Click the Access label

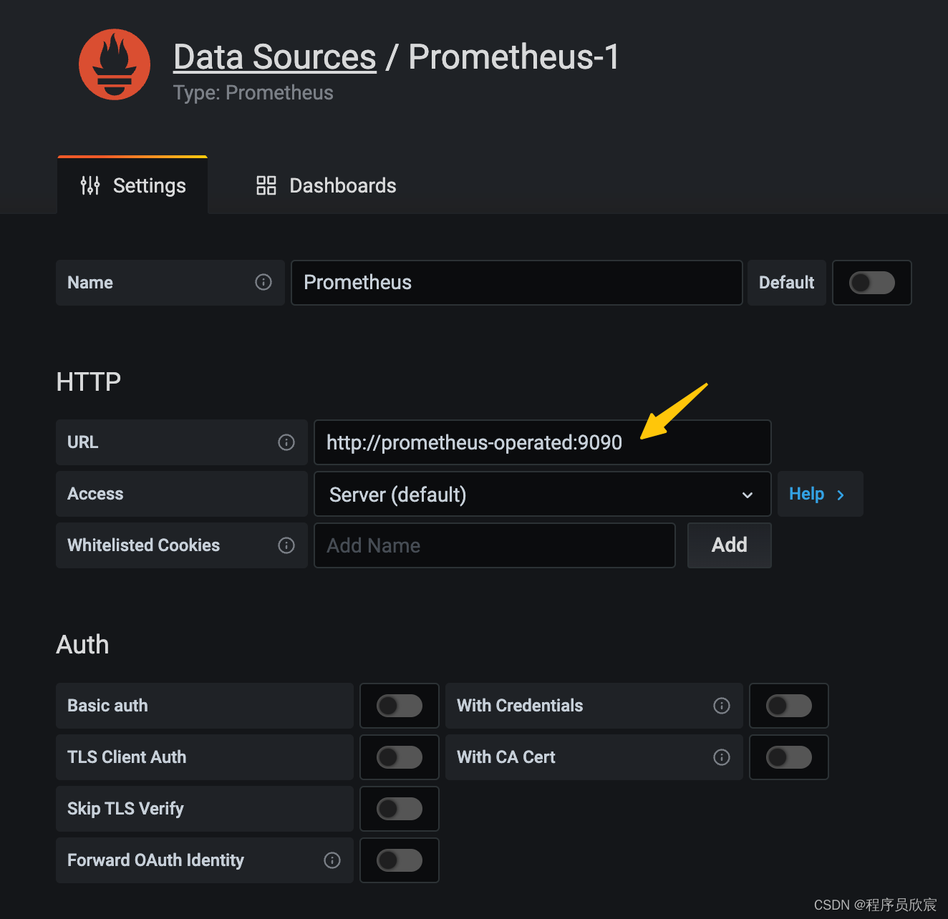[x=95, y=494]
